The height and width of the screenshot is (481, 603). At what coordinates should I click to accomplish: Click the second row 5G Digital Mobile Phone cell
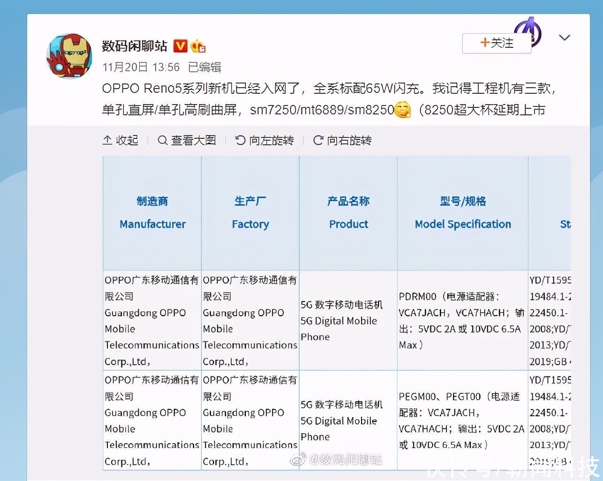(348, 420)
